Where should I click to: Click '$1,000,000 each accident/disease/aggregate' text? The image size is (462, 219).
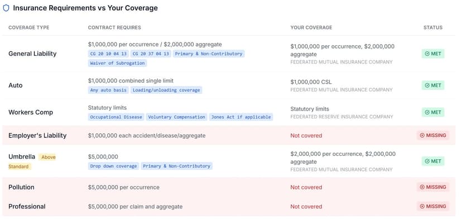147,135
